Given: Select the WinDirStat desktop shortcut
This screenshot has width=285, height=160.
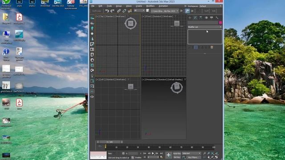Looking at the screenshot, I should point(45,4).
